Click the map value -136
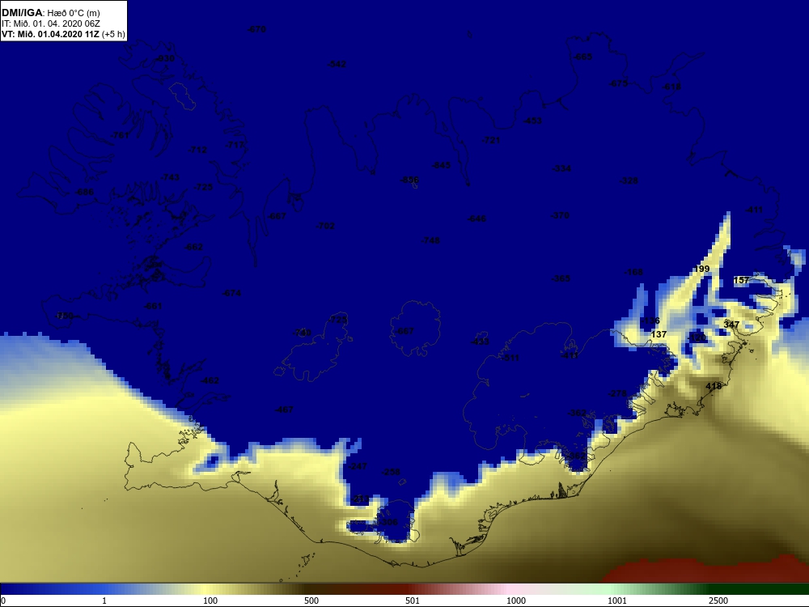809x607 pixels. (x=650, y=321)
